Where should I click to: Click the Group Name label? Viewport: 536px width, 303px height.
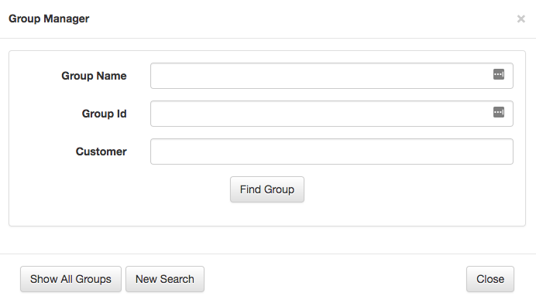click(94, 76)
